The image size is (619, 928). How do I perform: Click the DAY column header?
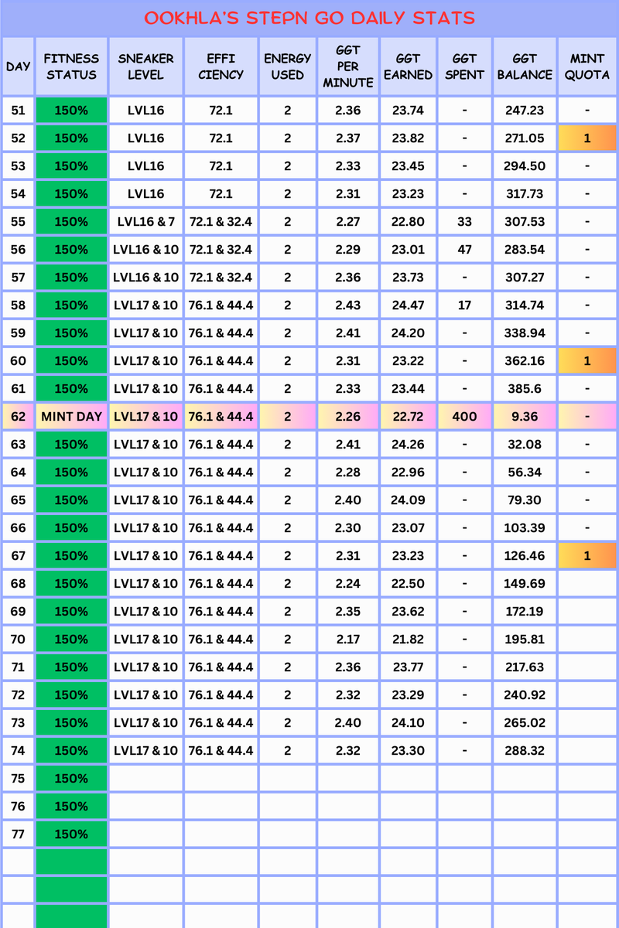(18, 67)
